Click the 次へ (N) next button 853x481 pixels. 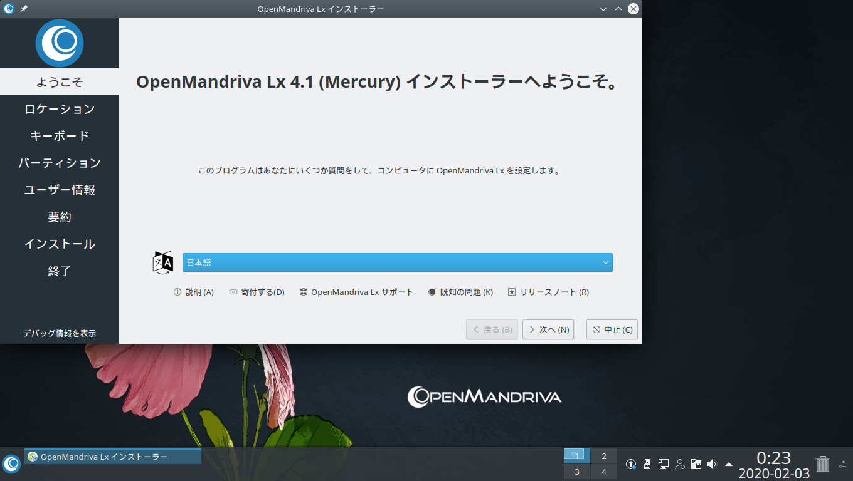pos(548,329)
